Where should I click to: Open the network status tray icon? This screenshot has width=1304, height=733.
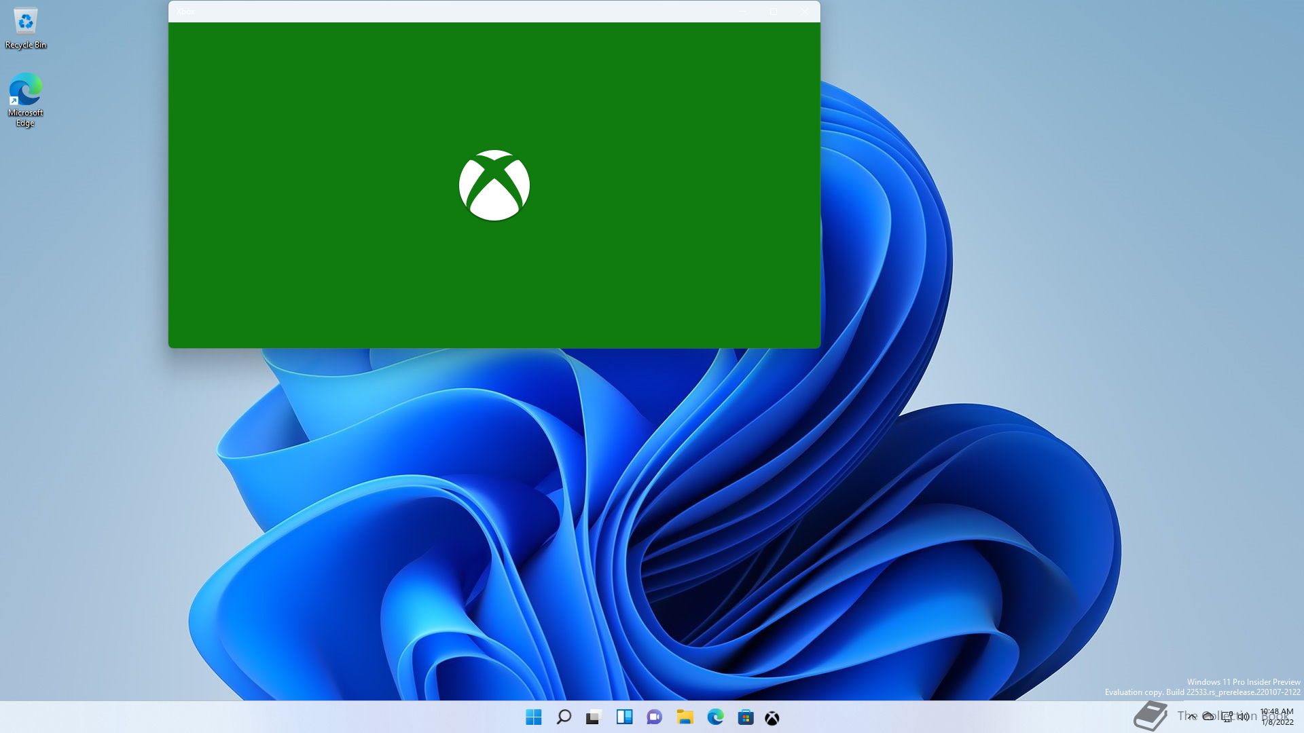click(1227, 717)
